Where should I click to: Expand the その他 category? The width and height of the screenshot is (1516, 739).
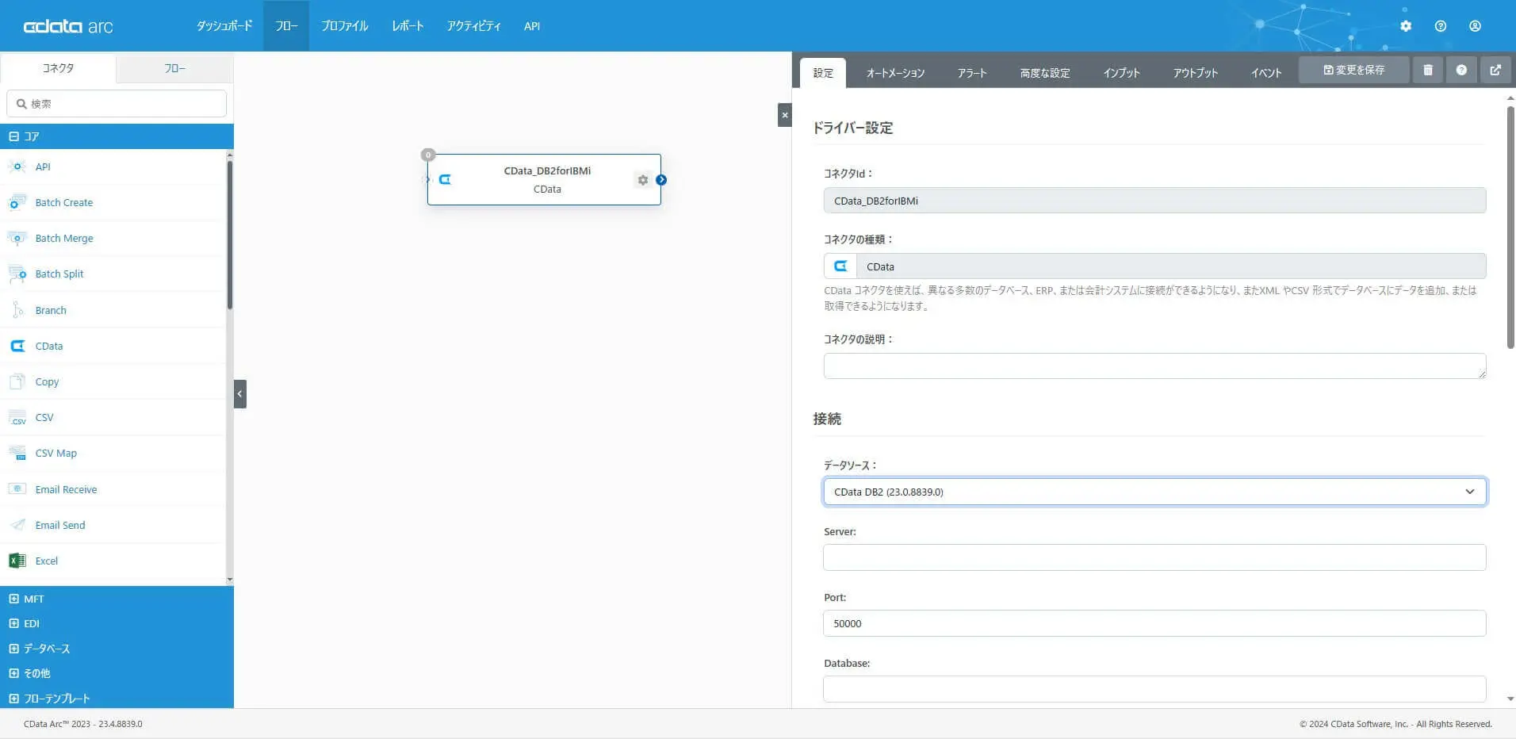(13, 673)
